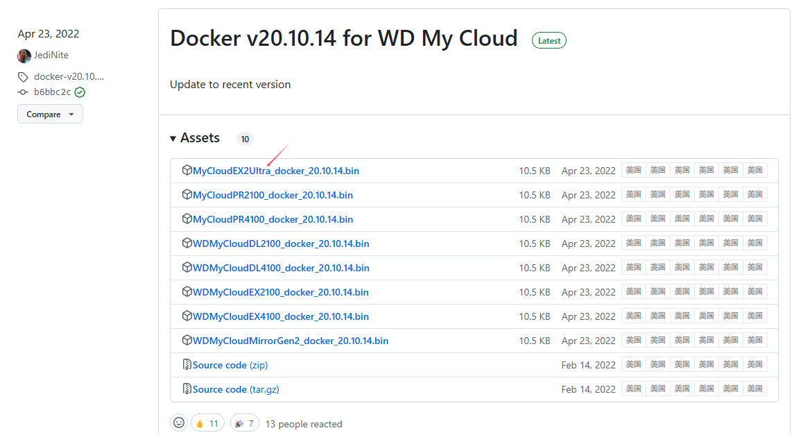Download MyCloudEX2Ultra_docker_20.10.14.bin

275,171
